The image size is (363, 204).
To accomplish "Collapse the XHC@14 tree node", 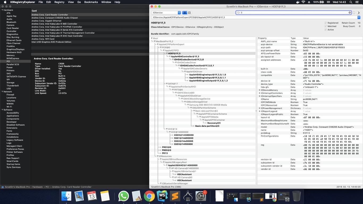I will pyautogui.click(x=167, y=129).
